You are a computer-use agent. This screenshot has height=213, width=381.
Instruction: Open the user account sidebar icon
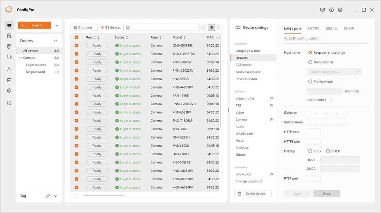(x=9, y=70)
